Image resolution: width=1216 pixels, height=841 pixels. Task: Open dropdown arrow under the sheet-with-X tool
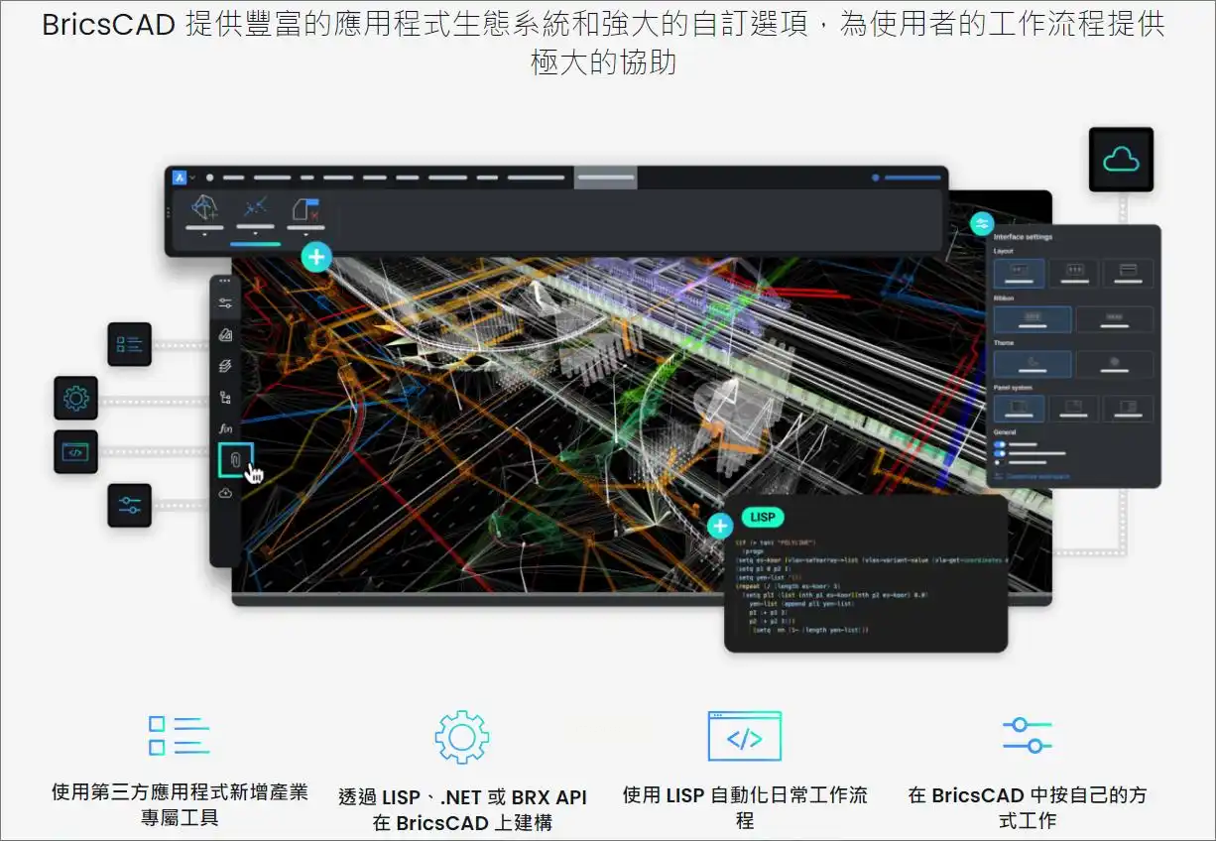pyautogui.click(x=306, y=236)
